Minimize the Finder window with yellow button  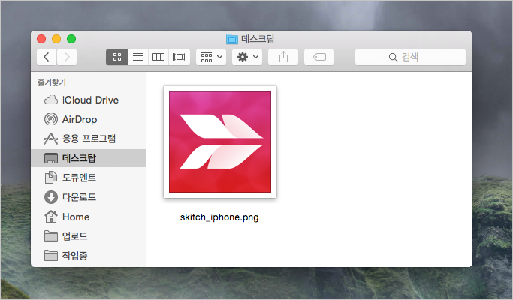point(56,39)
